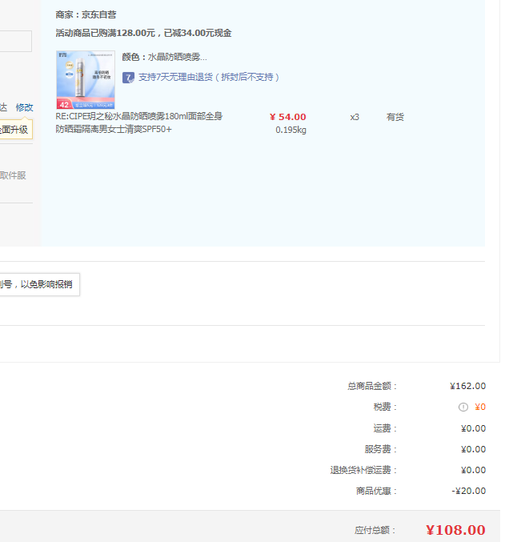The width and height of the screenshot is (517, 542).
Task: Click the 面升级 yellow tooltip
Action: pos(16,130)
